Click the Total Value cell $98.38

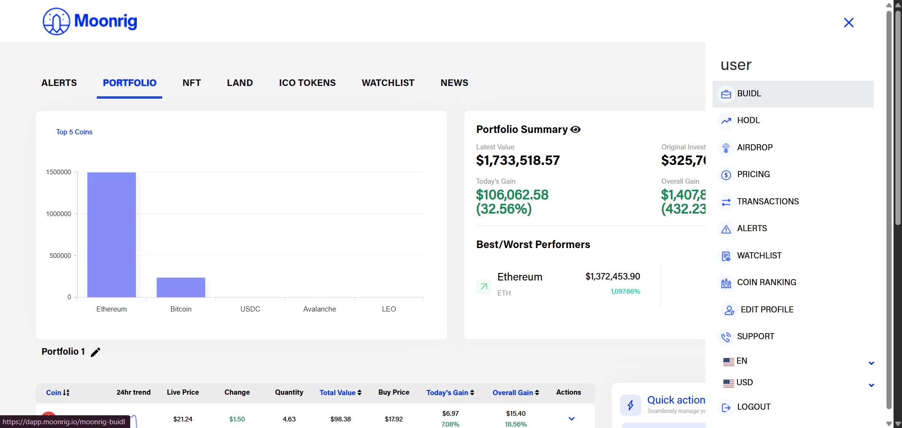341,419
